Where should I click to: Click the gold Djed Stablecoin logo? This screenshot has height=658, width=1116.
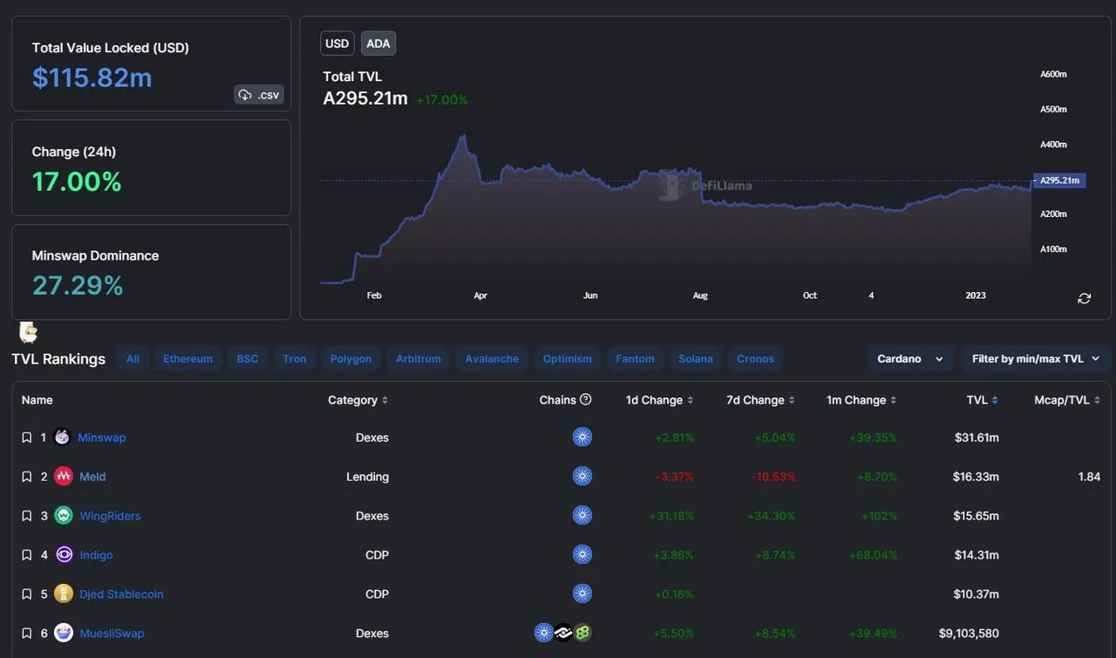point(63,594)
